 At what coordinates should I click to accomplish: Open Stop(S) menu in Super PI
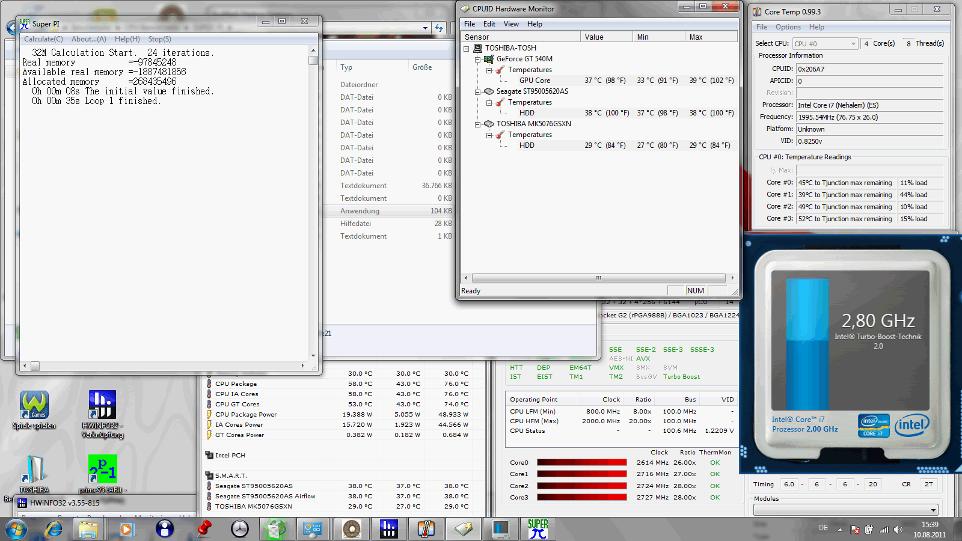(160, 39)
